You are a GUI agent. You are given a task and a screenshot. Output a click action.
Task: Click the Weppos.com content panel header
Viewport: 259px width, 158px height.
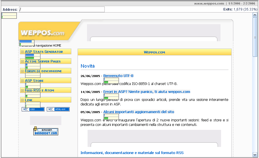click(154, 52)
